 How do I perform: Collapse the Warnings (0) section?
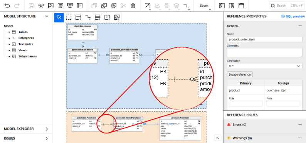pos(300,138)
